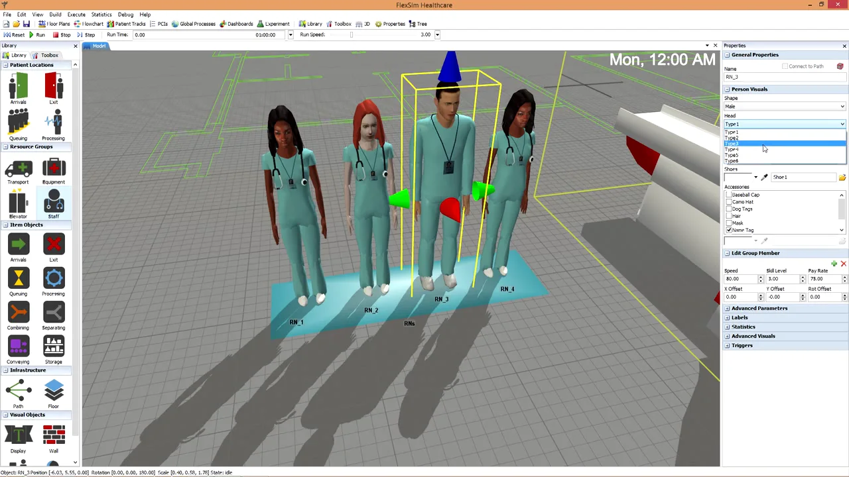This screenshot has height=477, width=849.
Task: Uncheck the Name Tag accessory
Action: [x=729, y=230]
